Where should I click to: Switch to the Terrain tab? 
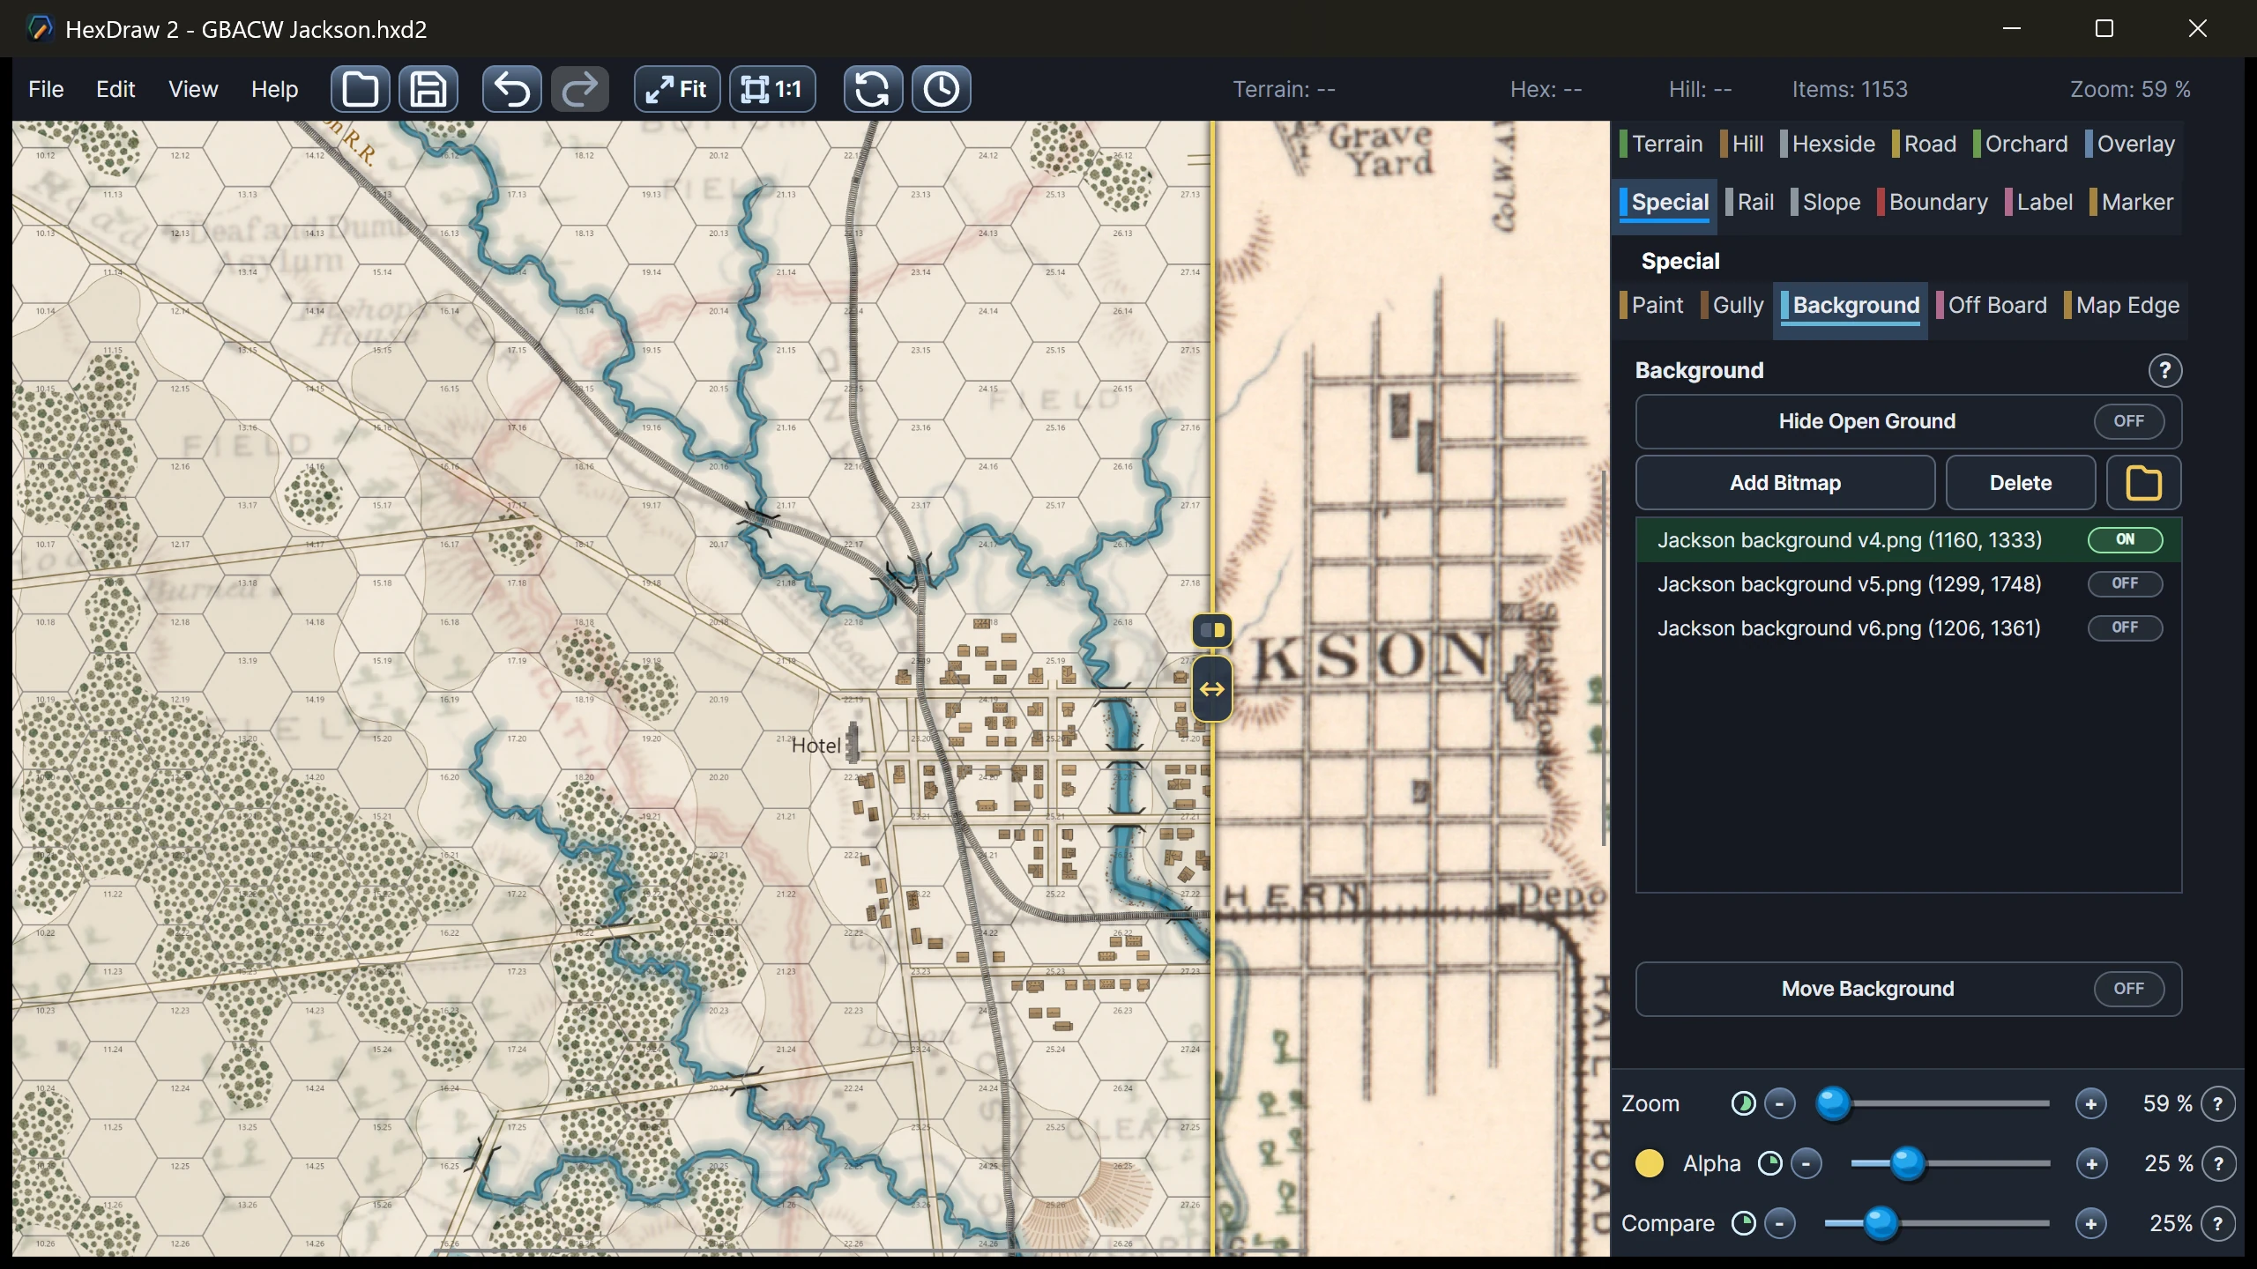click(x=1662, y=144)
